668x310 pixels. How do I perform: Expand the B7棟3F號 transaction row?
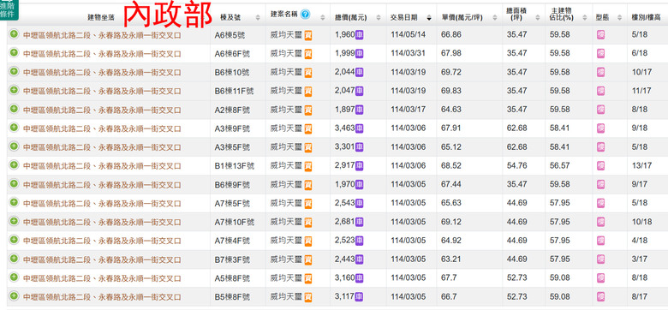coord(14,259)
